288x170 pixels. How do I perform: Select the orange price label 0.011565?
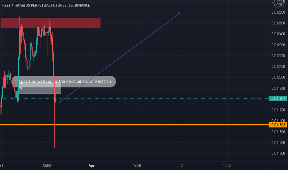point(278,125)
